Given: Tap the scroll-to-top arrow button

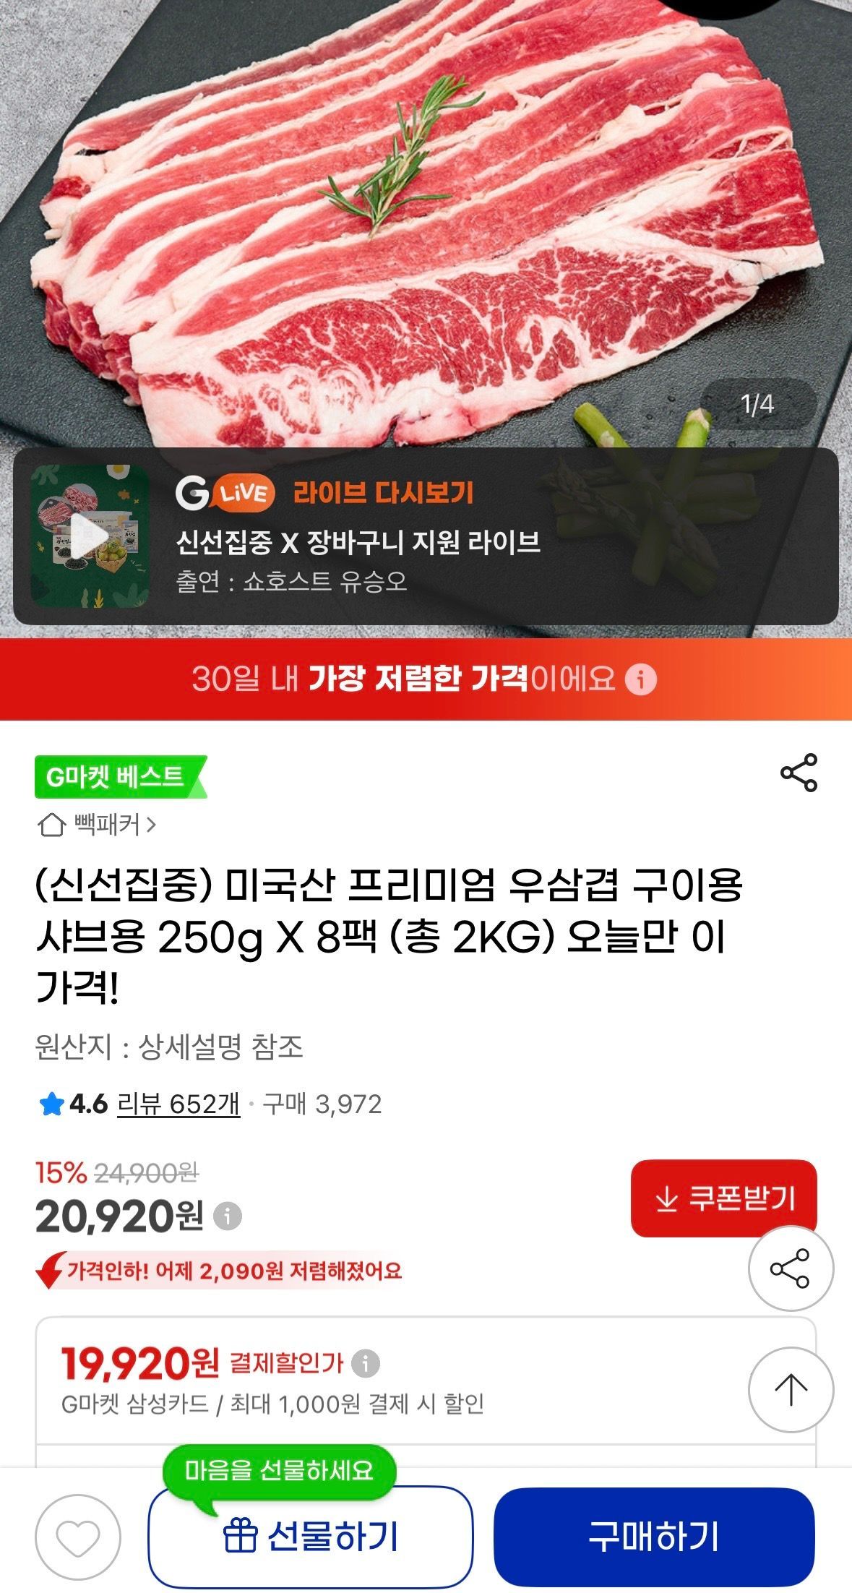Looking at the screenshot, I should (791, 1389).
